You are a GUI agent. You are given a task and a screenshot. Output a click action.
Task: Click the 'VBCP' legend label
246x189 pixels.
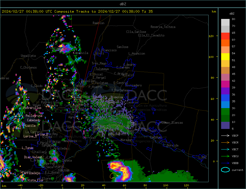click(235, 136)
